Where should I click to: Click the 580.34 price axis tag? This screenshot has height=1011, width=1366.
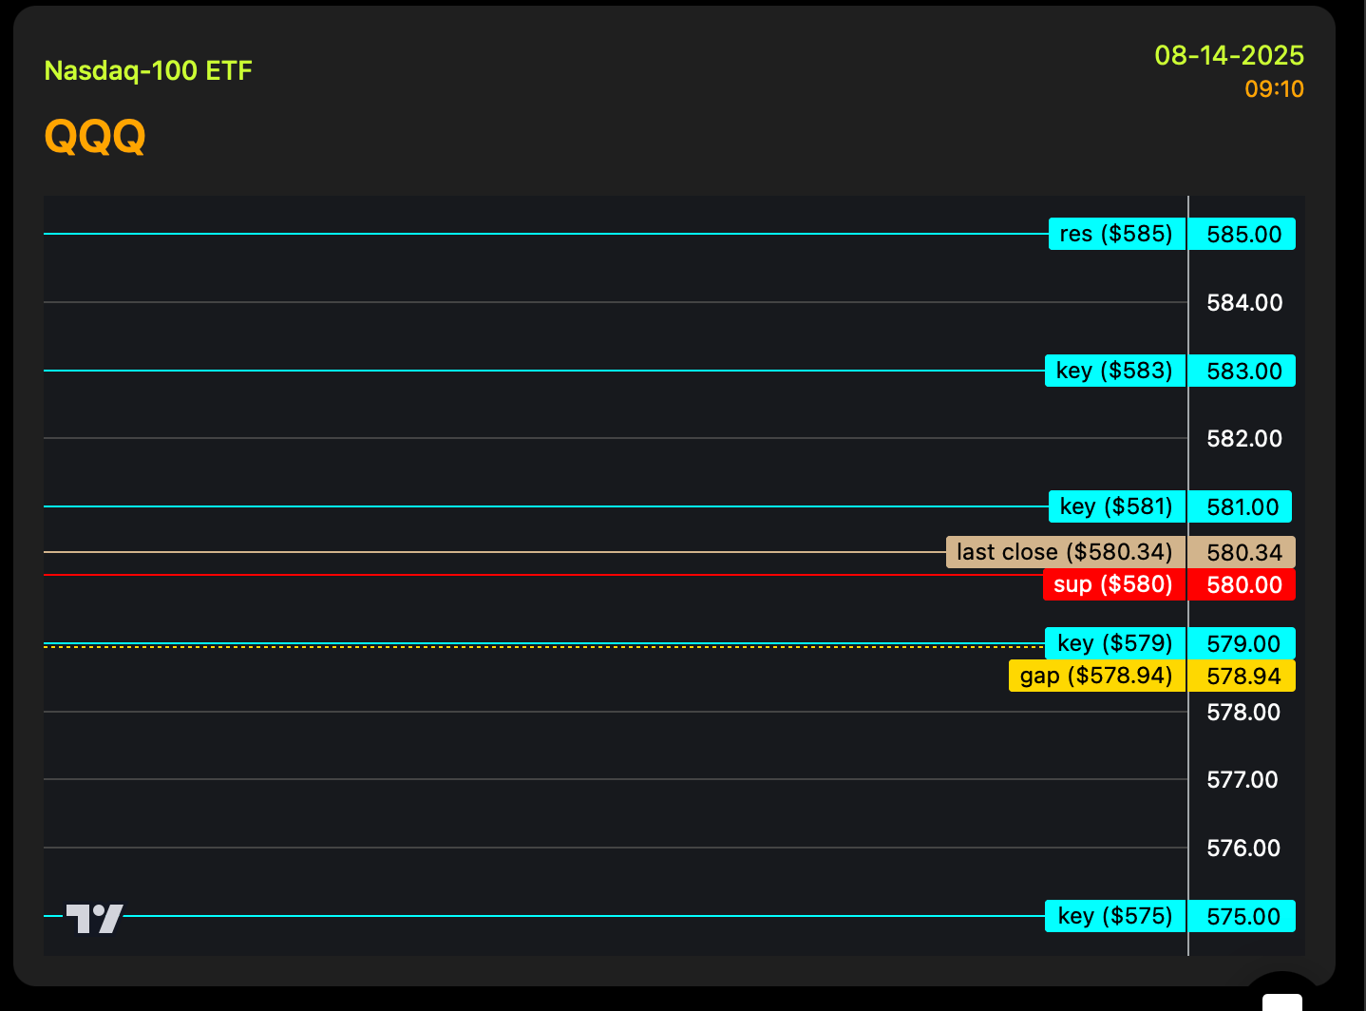click(1243, 552)
